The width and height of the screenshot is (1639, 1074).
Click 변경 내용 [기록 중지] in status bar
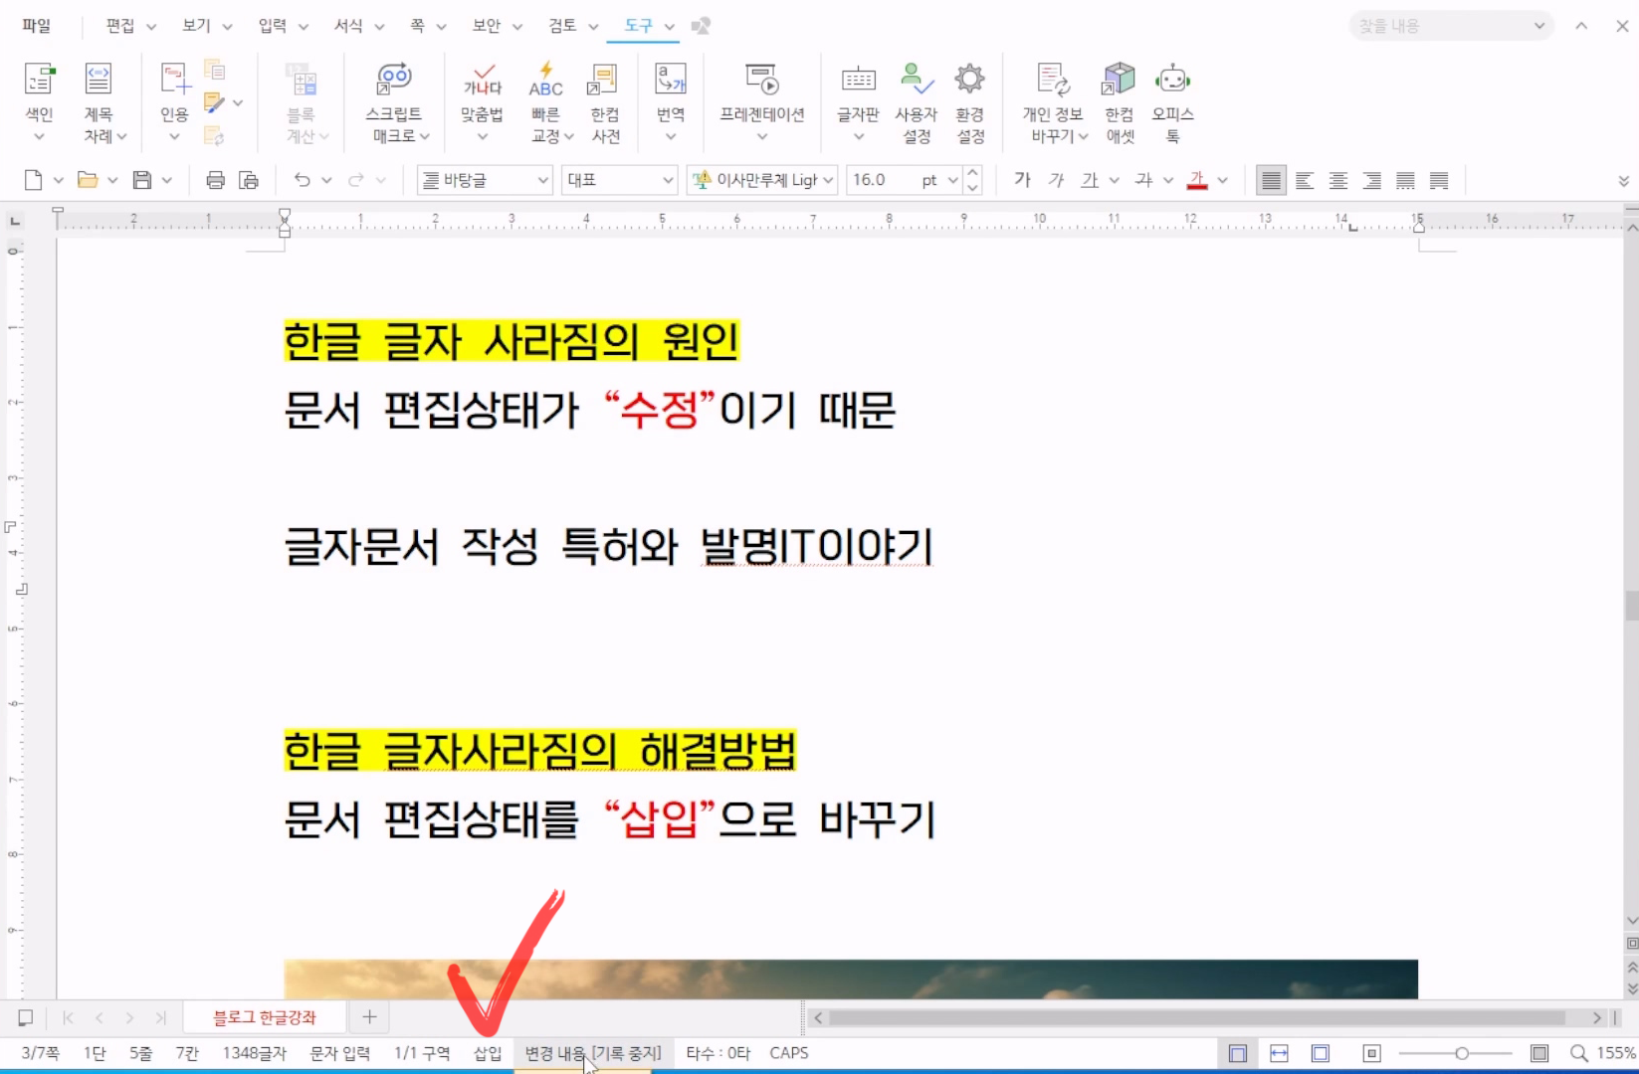point(593,1053)
